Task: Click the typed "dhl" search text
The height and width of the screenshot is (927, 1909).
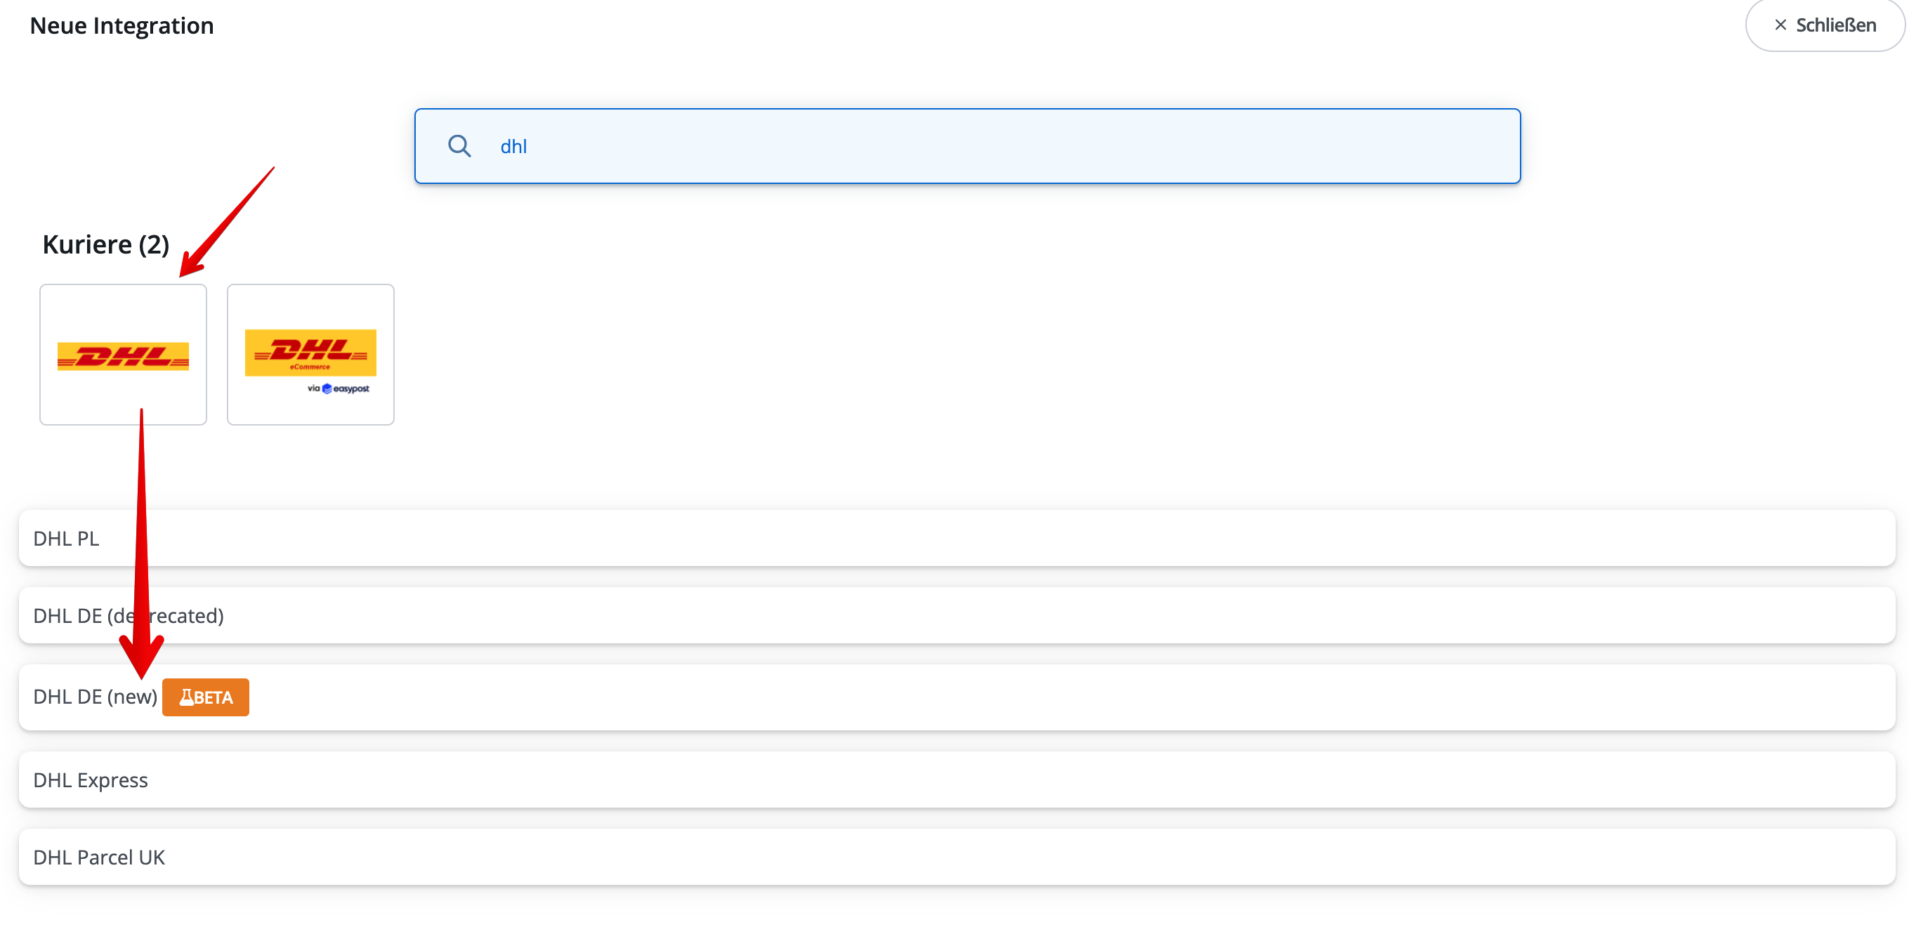Action: point(513,147)
